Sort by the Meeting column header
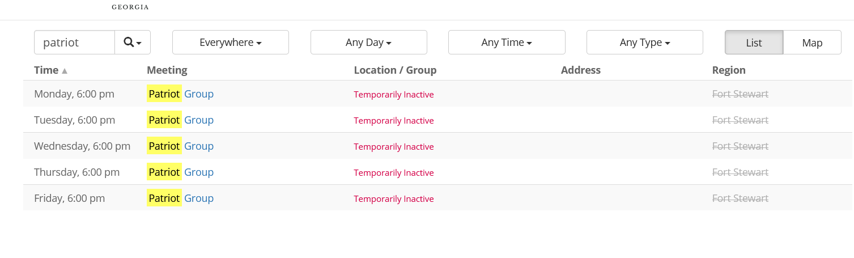The image size is (854, 258). click(167, 70)
